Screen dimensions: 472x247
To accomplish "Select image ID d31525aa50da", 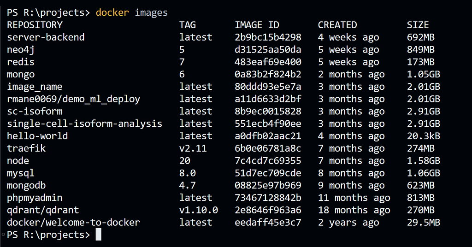I will click(x=268, y=50).
